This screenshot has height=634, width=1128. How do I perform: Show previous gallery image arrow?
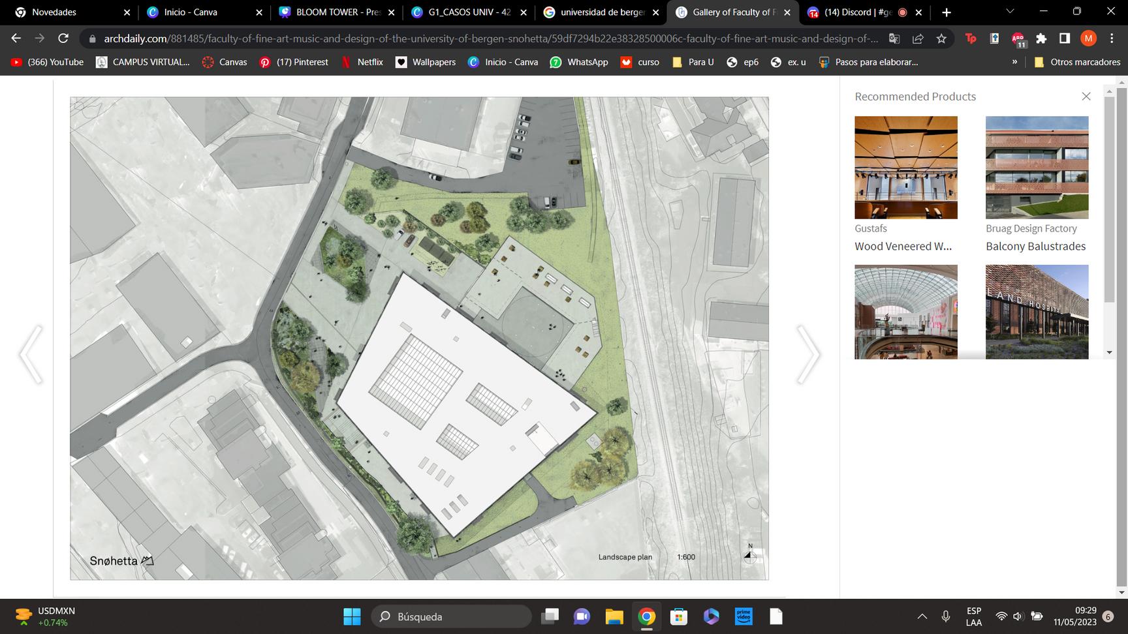point(31,354)
